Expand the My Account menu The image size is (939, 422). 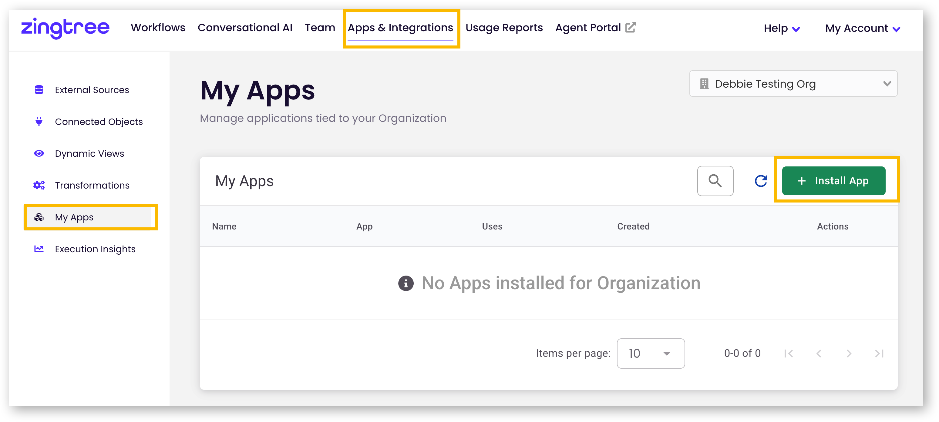coord(863,28)
